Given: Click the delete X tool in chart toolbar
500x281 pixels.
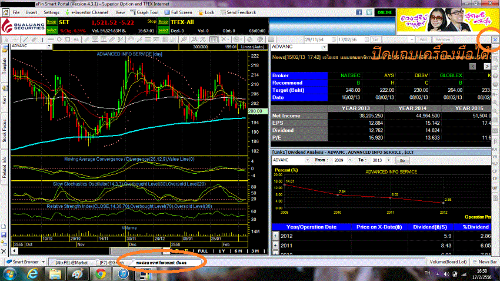Looking at the screenshot, I should tap(224, 39).
